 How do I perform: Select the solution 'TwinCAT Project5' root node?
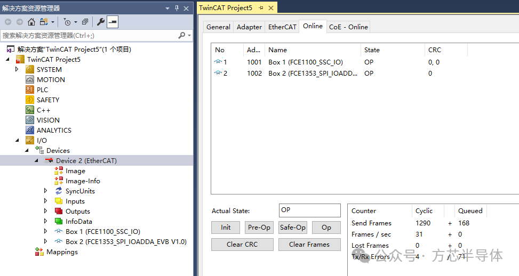[x=74, y=49]
